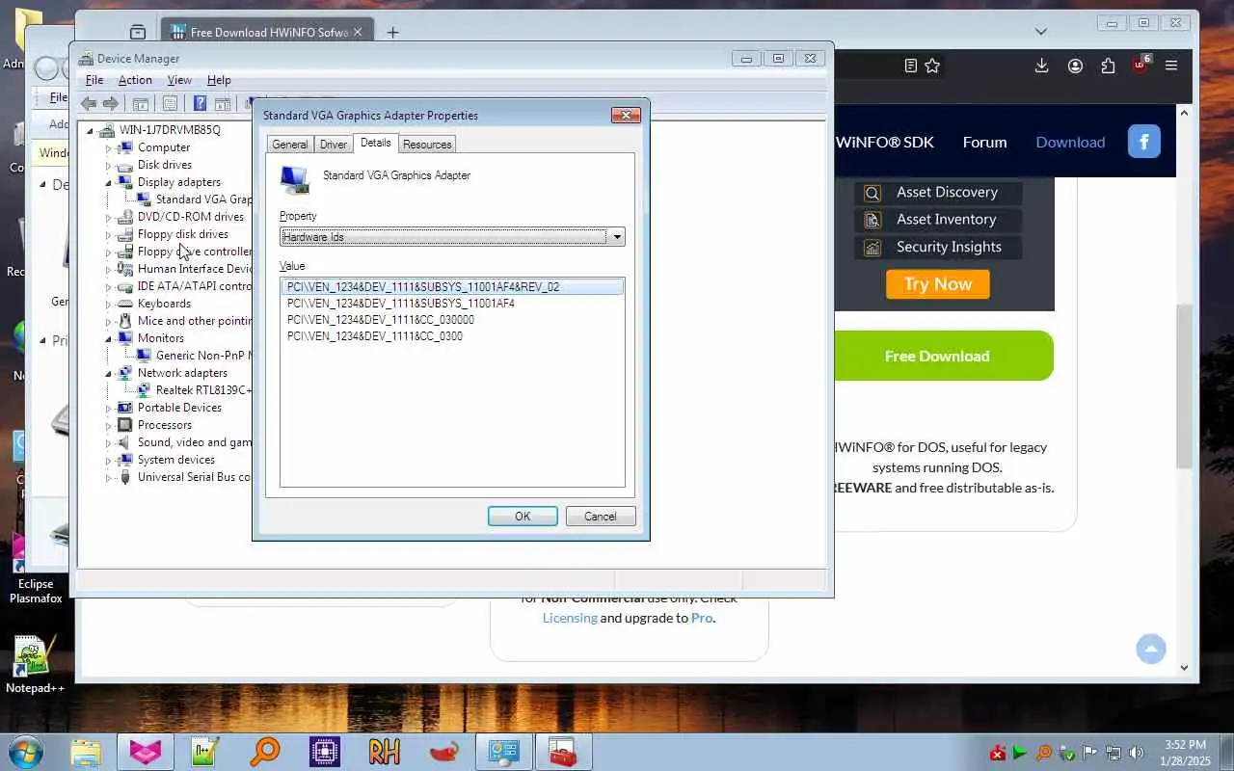Image resolution: width=1234 pixels, height=771 pixels.
Task: Switch to the Driver tab
Action: (x=334, y=145)
